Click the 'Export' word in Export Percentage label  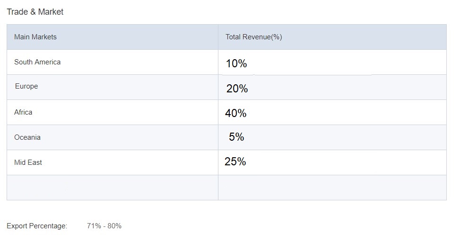point(17,226)
